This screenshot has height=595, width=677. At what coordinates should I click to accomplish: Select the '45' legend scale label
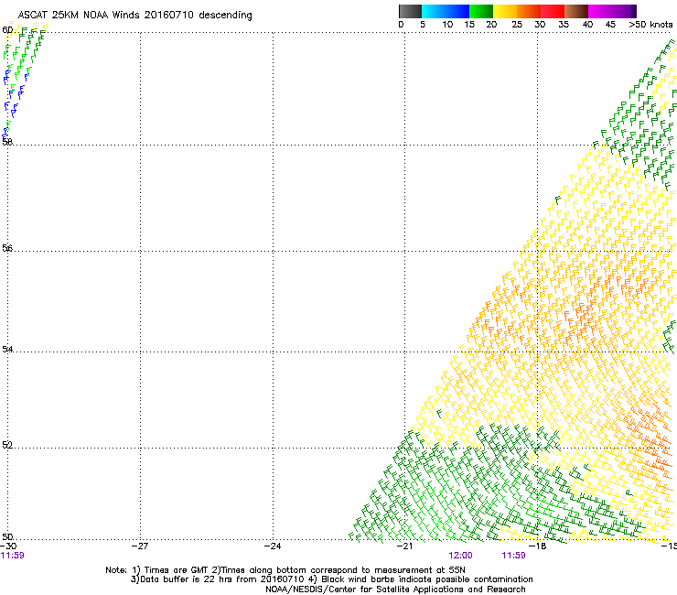[610, 25]
